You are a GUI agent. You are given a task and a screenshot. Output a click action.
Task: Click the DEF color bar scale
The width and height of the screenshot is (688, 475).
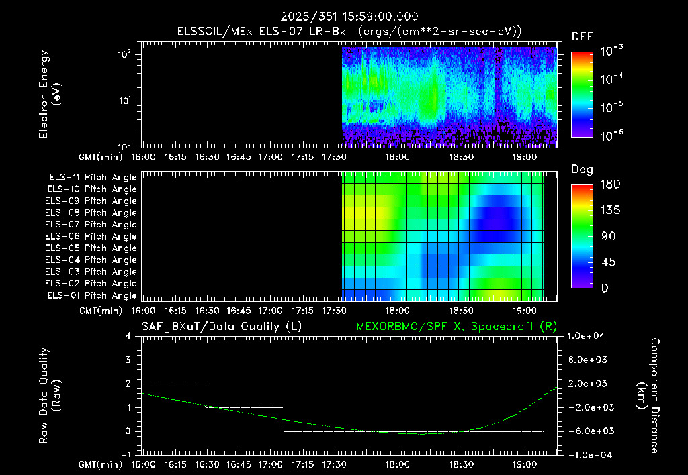[x=582, y=94]
